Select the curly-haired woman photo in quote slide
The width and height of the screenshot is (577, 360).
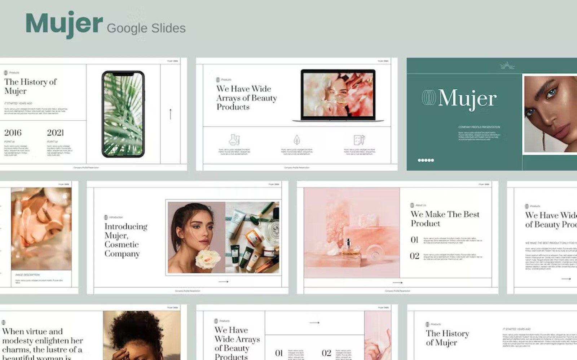point(142,336)
